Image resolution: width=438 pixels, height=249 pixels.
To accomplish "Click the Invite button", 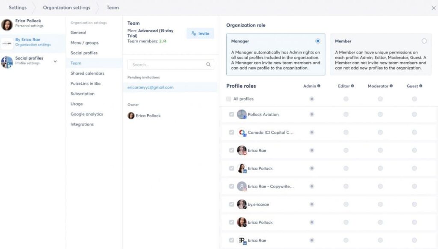I will (200, 33).
